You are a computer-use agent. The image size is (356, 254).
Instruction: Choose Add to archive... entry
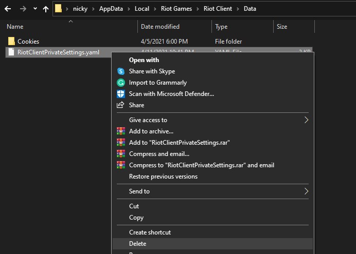[x=151, y=131]
